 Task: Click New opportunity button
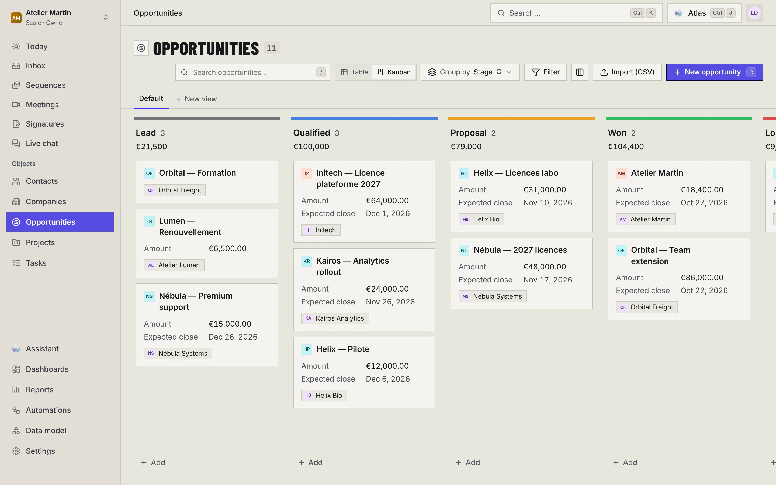(714, 72)
